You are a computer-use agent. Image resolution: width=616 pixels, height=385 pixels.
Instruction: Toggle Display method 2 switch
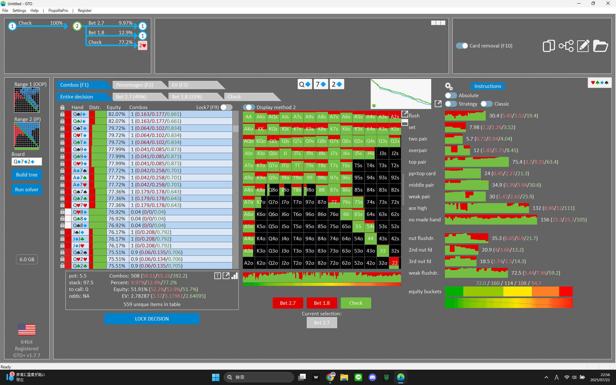(249, 107)
